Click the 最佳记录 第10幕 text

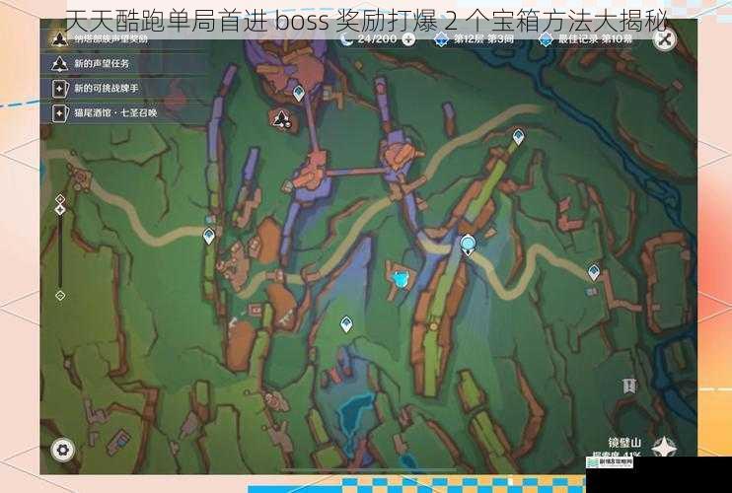point(596,39)
